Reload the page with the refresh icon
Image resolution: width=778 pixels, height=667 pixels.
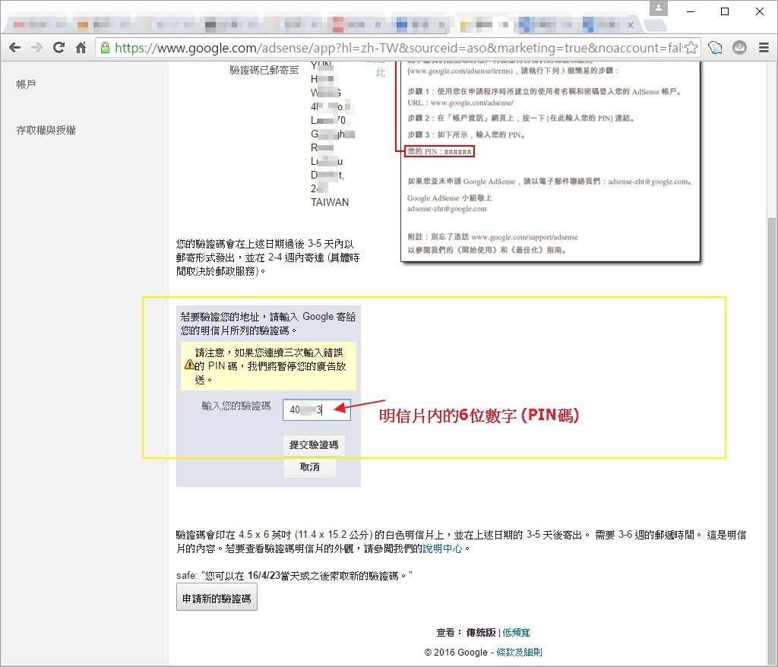click(59, 48)
